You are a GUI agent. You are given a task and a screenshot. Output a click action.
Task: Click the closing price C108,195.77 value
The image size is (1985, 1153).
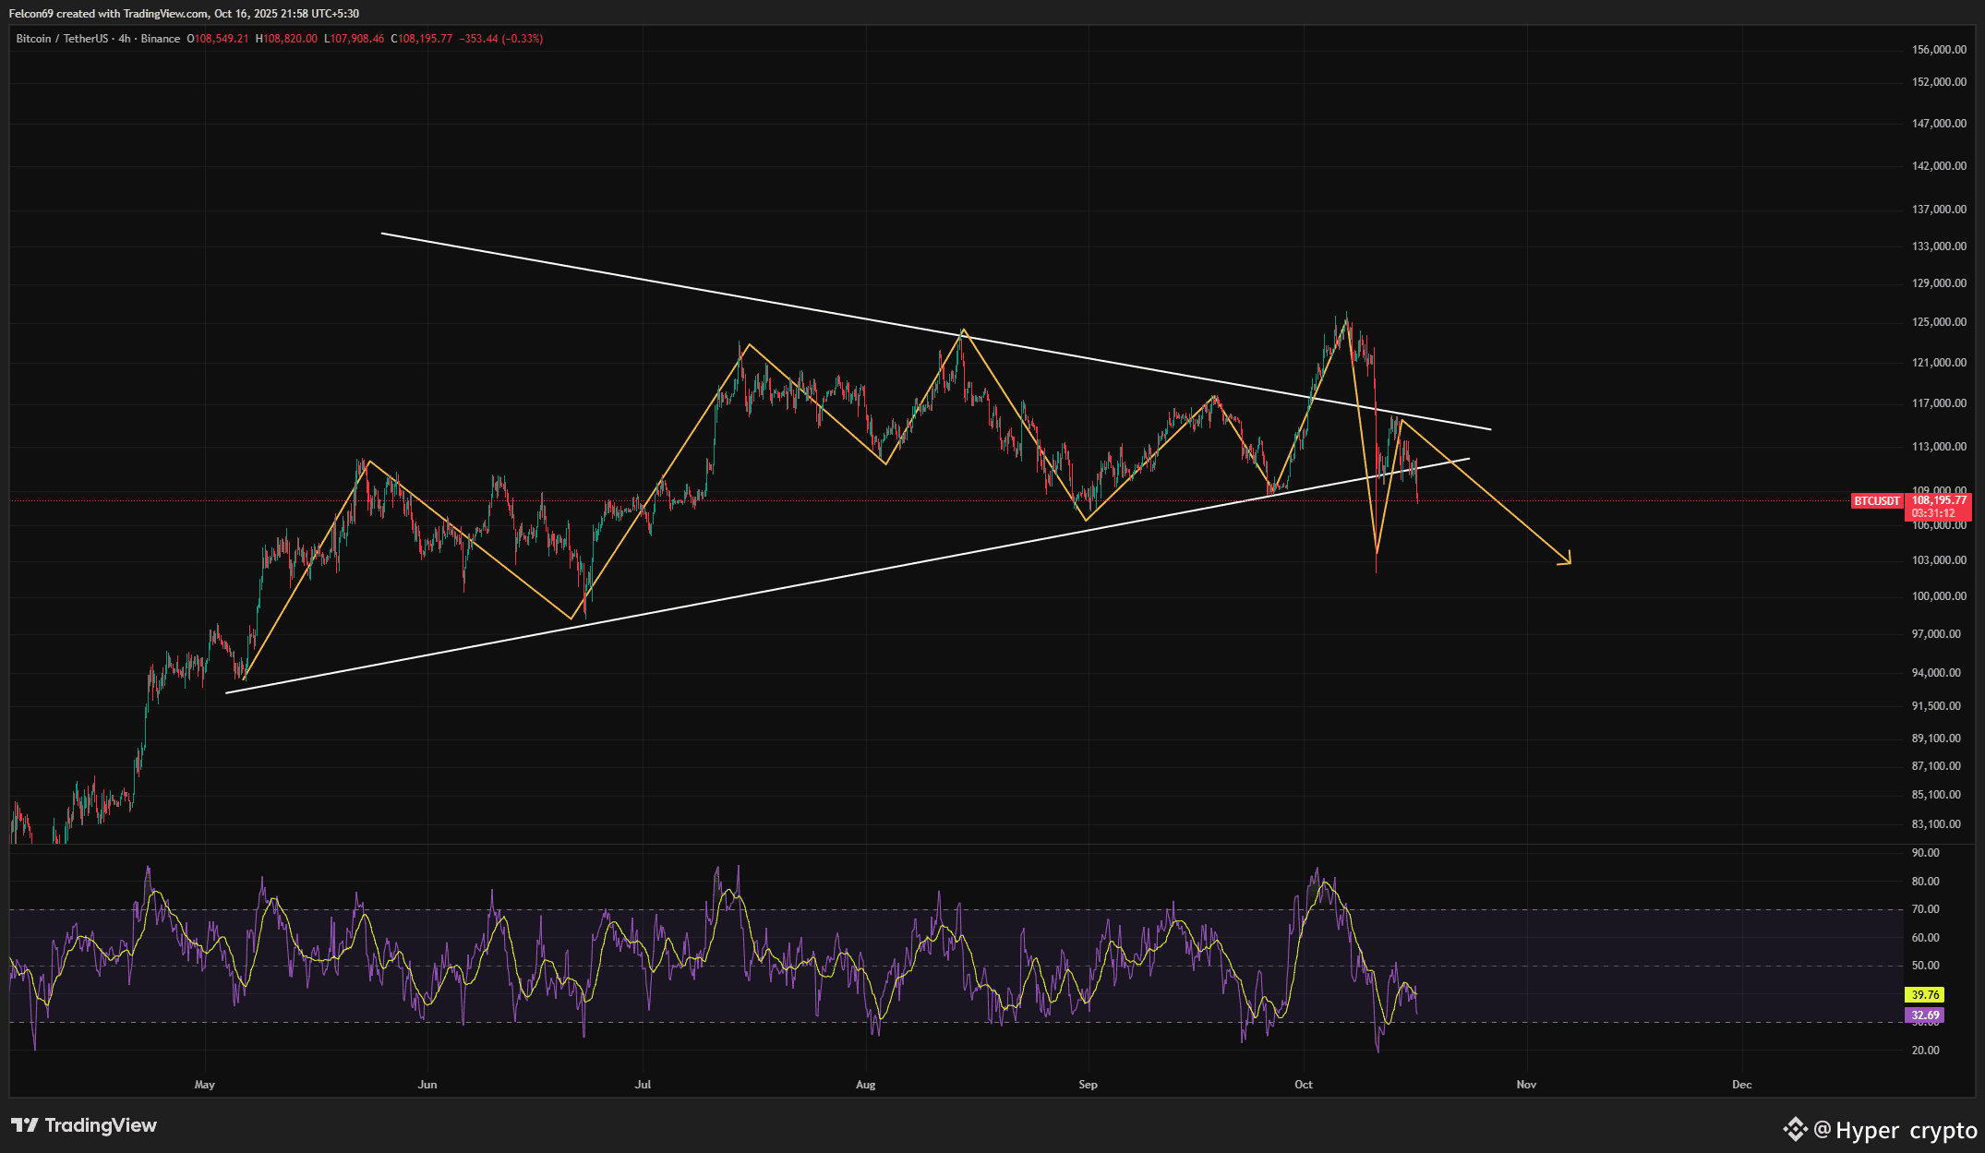tap(422, 39)
